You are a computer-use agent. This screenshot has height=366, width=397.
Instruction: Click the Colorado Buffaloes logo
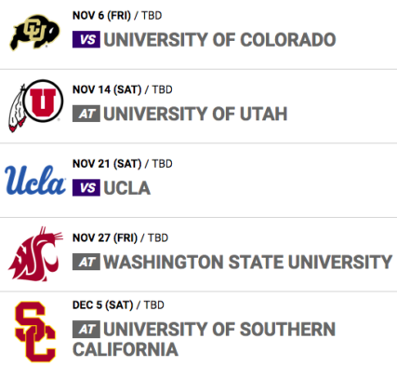click(x=35, y=33)
